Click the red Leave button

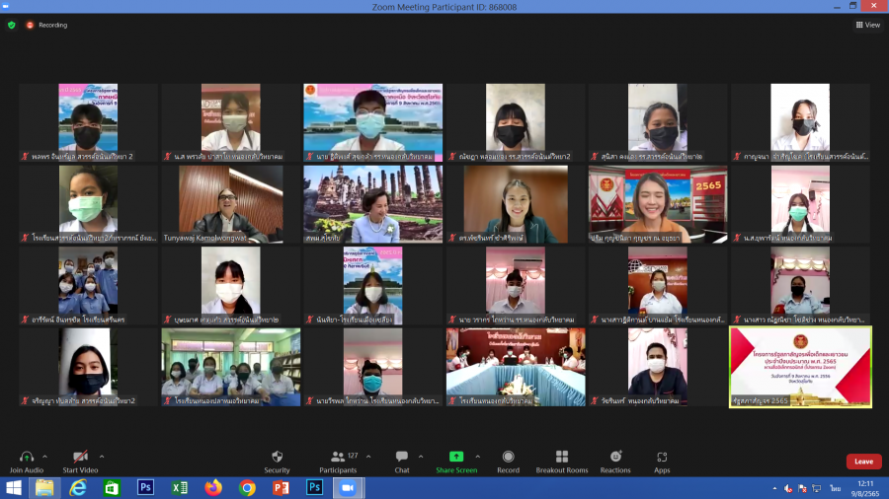(863, 462)
